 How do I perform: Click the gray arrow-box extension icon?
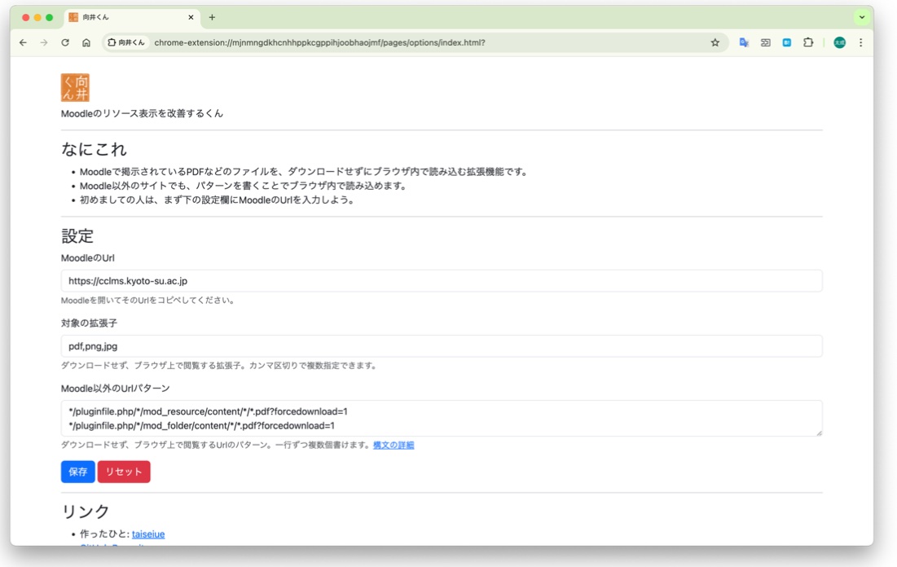tap(766, 42)
